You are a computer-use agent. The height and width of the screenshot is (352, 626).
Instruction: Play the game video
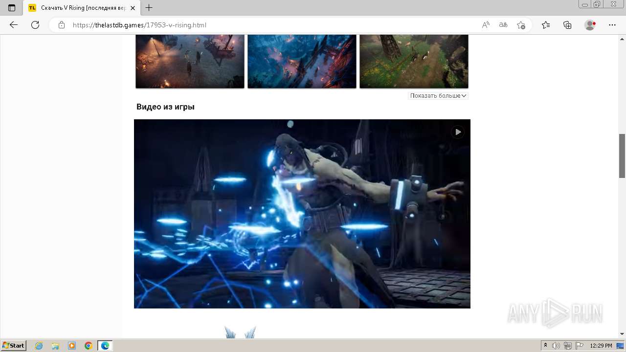point(458,132)
